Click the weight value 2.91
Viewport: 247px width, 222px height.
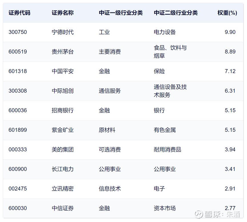tap(230, 188)
